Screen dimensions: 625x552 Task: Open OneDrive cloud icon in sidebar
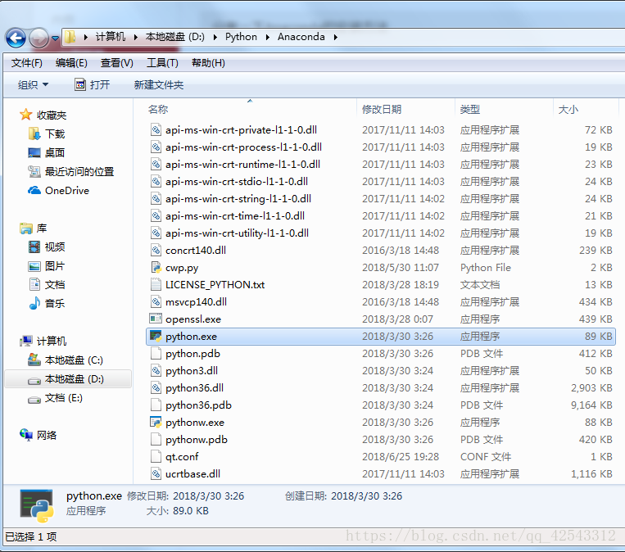click(x=34, y=191)
